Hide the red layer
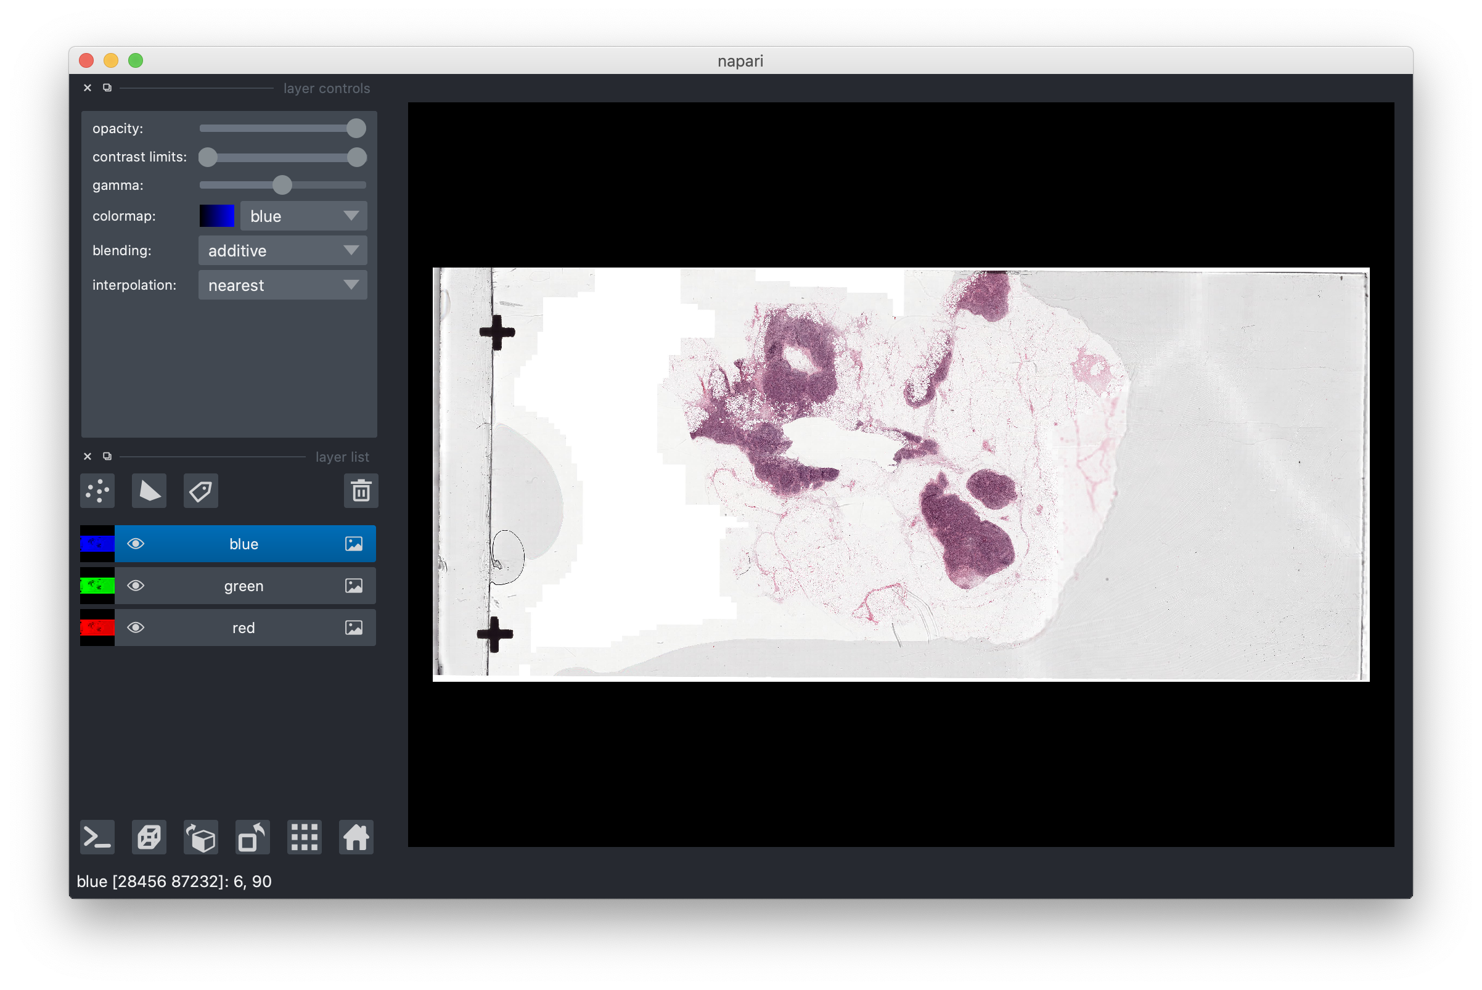The image size is (1482, 990). (x=136, y=628)
